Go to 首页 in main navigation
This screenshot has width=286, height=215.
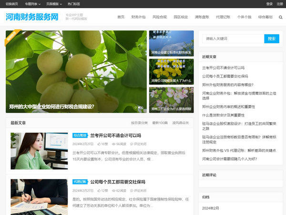[x=121, y=17]
